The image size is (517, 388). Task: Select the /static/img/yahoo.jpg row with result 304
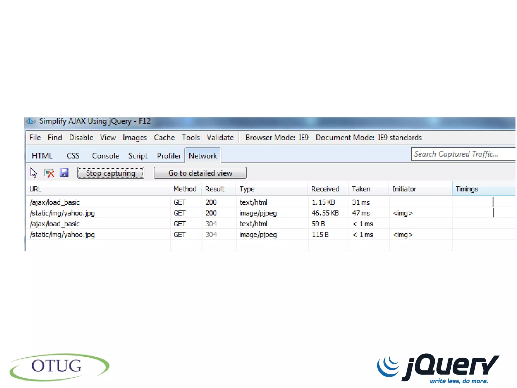pyautogui.click(x=271, y=235)
